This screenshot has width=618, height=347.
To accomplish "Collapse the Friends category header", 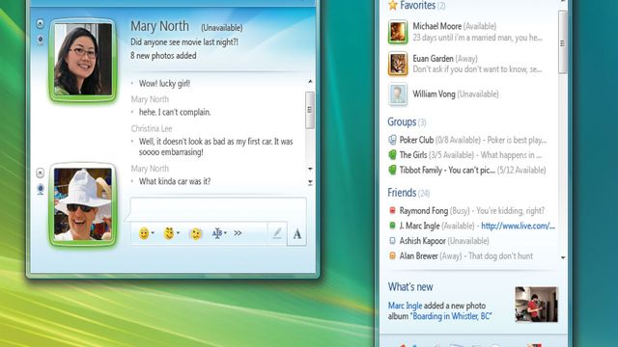I will coord(408,193).
